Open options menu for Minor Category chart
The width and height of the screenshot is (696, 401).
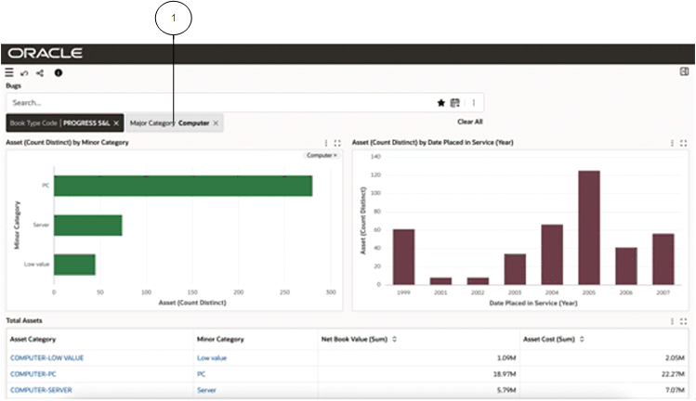point(326,143)
